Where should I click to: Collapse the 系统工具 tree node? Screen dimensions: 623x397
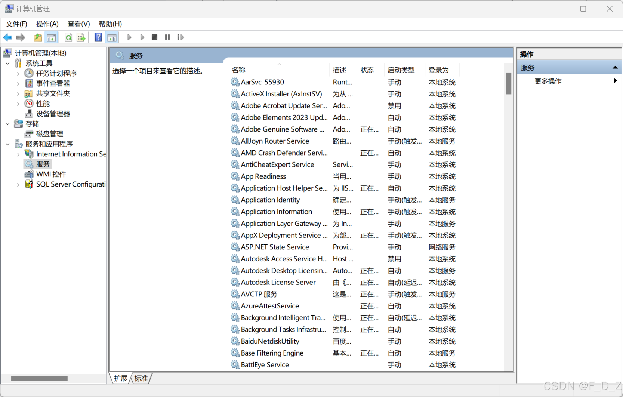8,64
